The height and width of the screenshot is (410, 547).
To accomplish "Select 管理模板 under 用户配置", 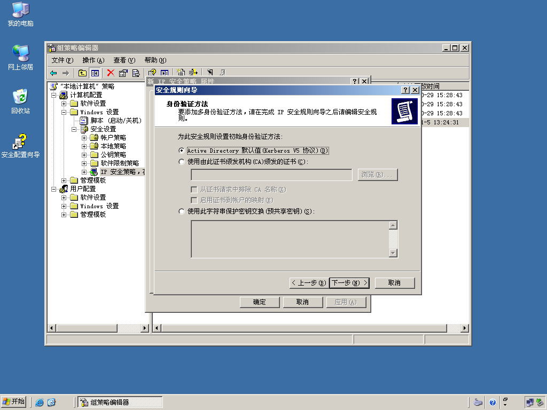I will 93,215.
